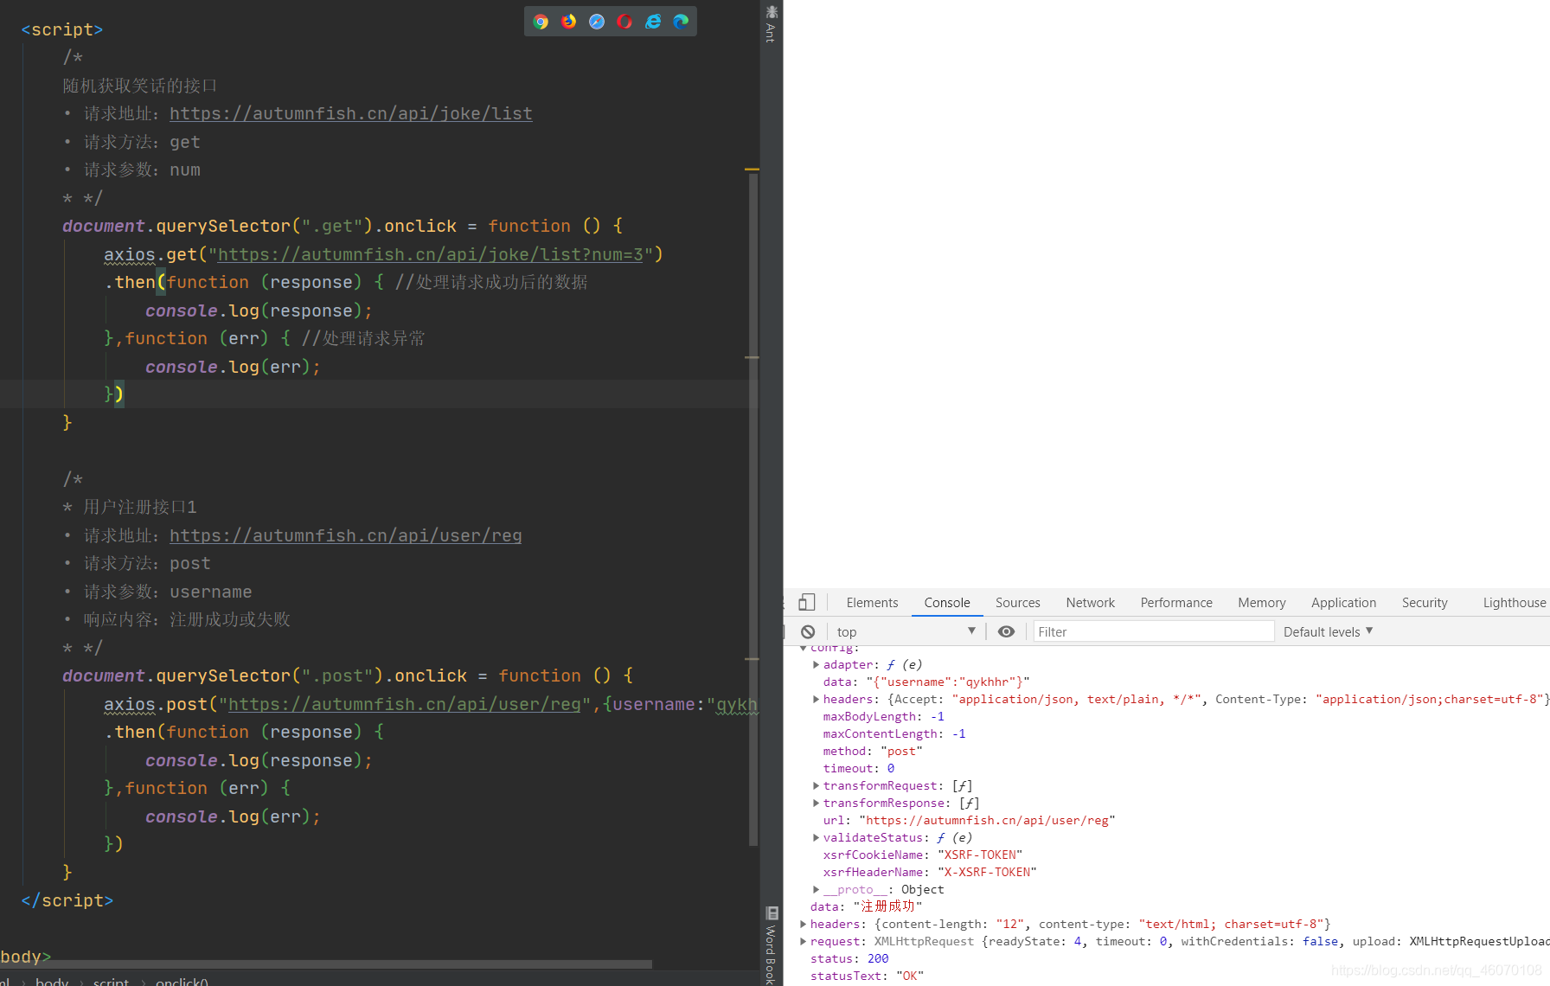1550x986 pixels.
Task: Open the Application tab
Action: 1343,602
